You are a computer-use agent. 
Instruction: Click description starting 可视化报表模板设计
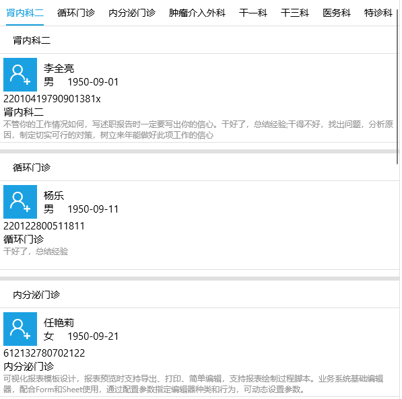193,384
